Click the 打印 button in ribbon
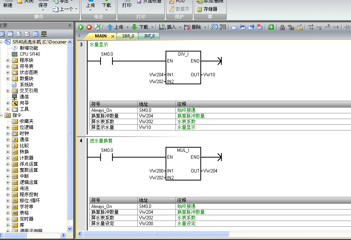Image resolution: width=351 pixels, height=240 pixels. click(127, 5)
